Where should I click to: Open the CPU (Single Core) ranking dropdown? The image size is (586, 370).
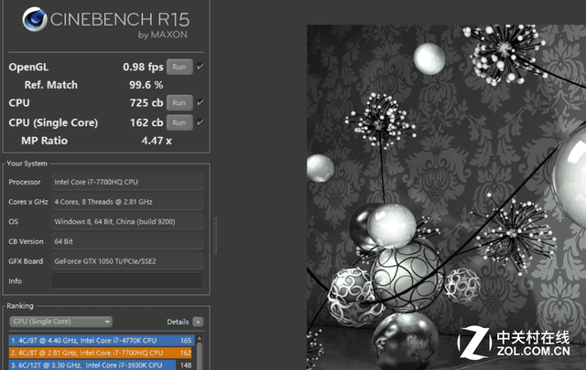pos(60,322)
